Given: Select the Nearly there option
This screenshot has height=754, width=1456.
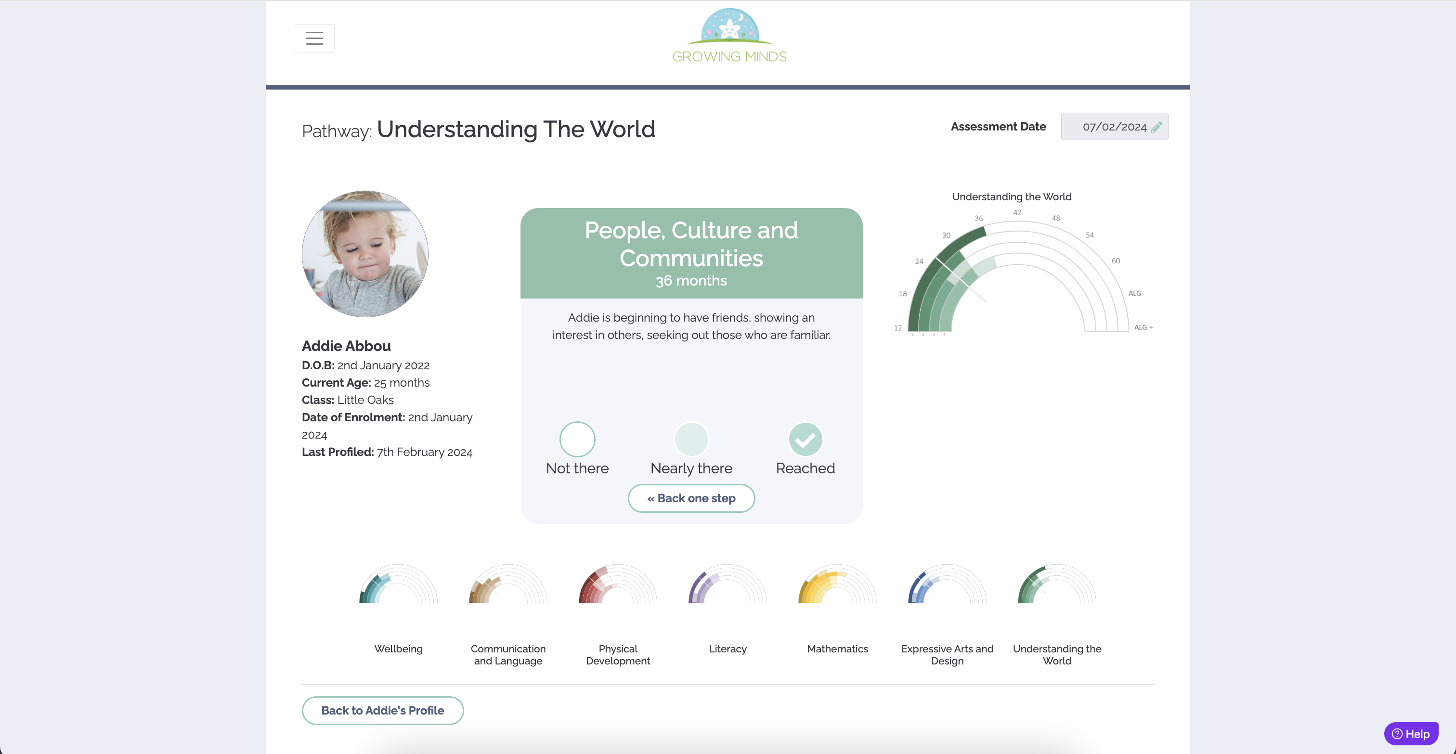Looking at the screenshot, I should pos(691,439).
